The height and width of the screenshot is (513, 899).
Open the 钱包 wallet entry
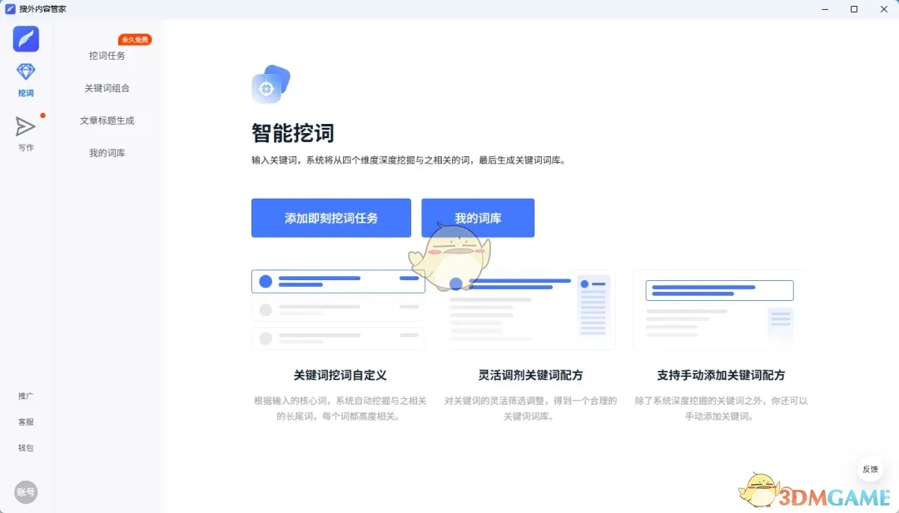[x=26, y=447]
